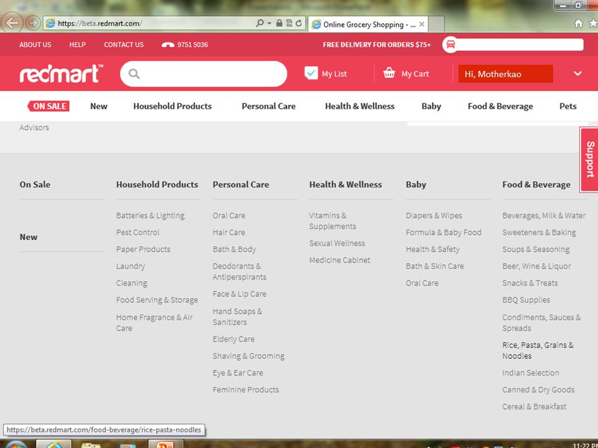Open the HELP link
The image size is (598, 448).
(77, 45)
